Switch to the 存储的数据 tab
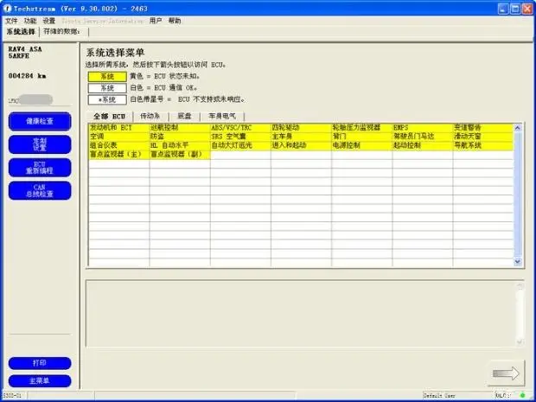Viewport: 536px width, 402px height. click(x=62, y=32)
